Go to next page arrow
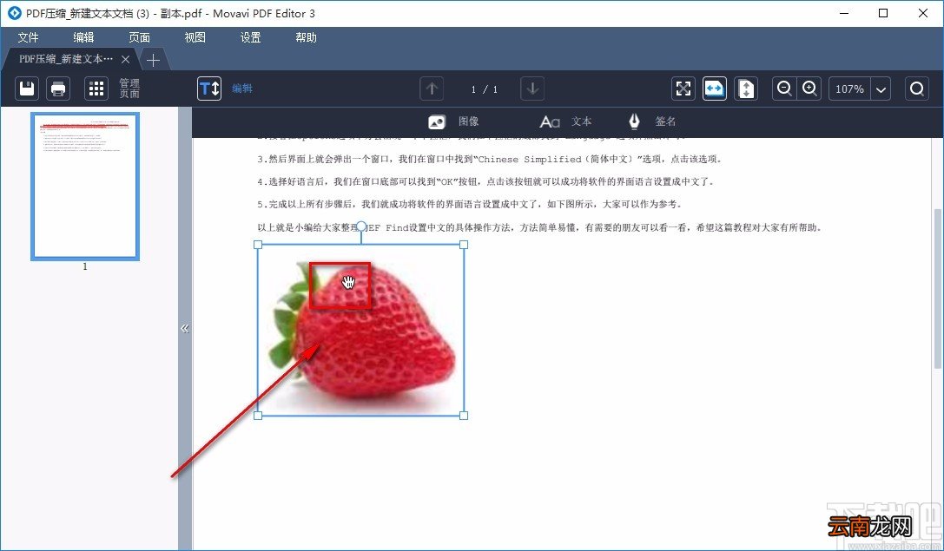 coord(532,89)
